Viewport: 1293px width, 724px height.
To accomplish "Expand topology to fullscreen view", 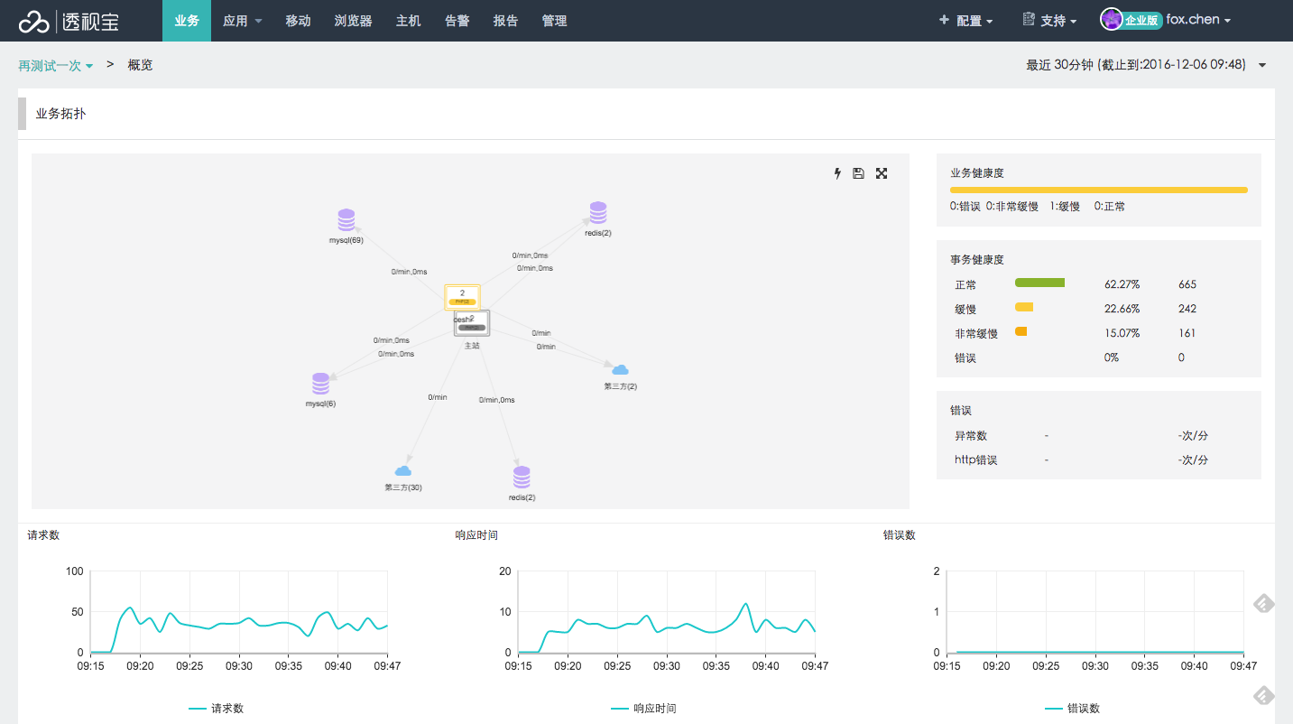I will tap(882, 173).
